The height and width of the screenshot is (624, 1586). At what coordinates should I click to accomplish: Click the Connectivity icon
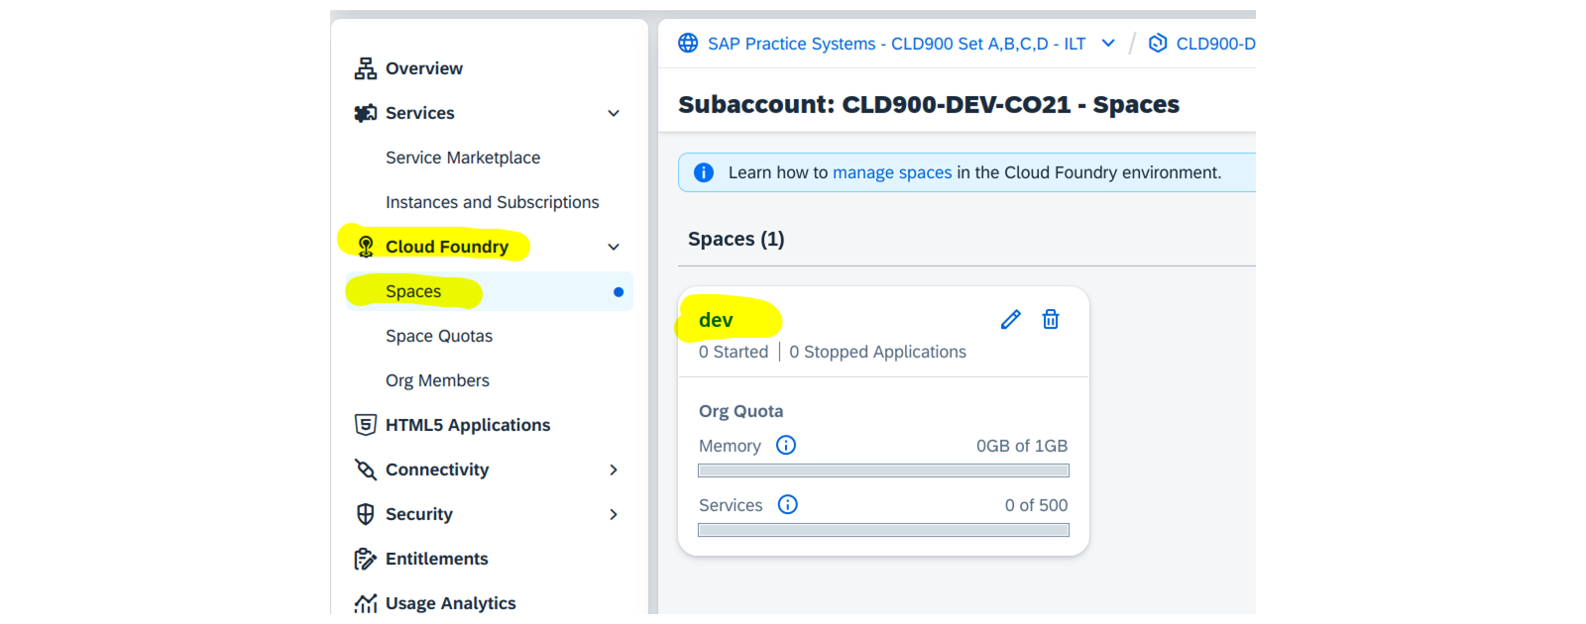pyautogui.click(x=366, y=469)
